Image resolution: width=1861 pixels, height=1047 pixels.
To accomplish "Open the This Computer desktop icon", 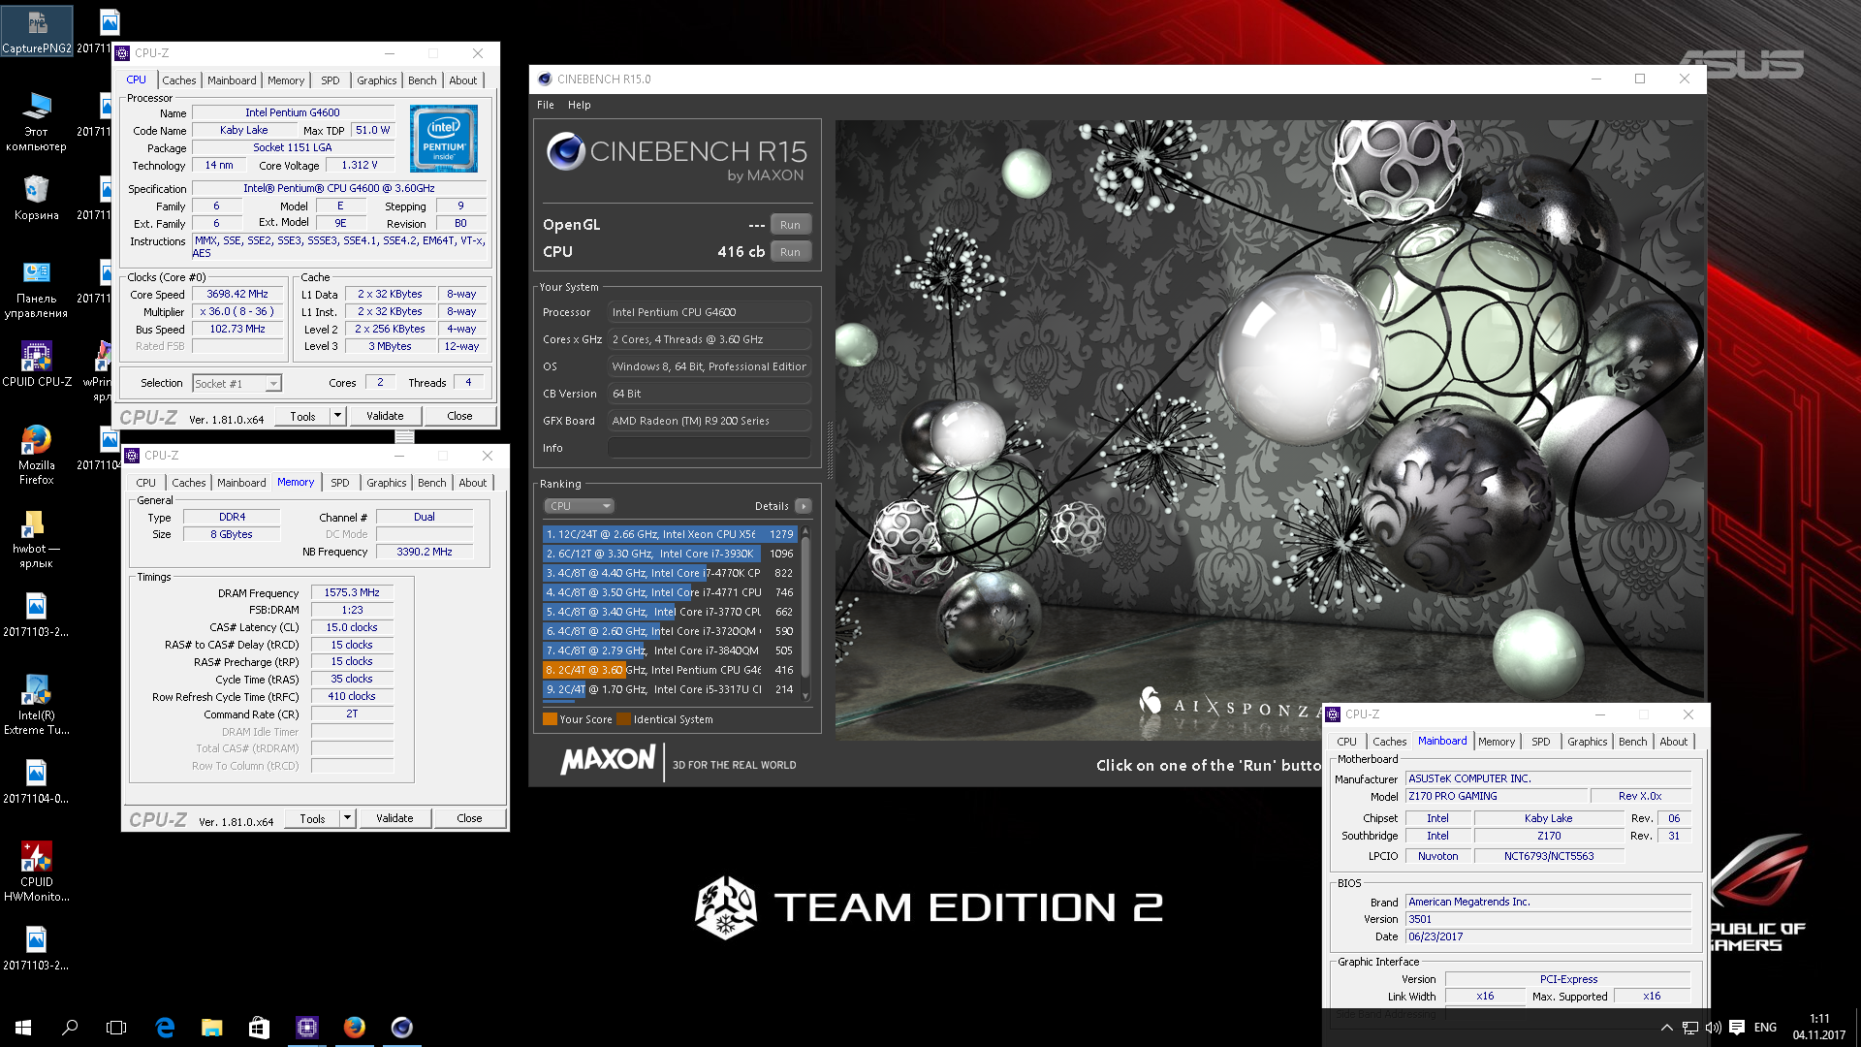I will (x=36, y=123).
